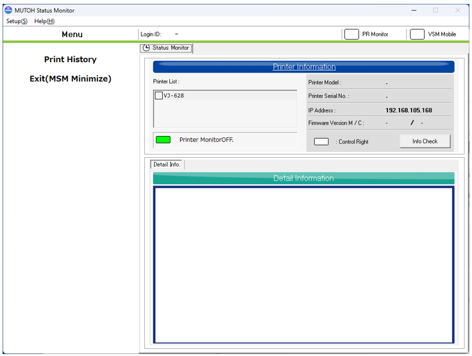
Task: Click the Menu header
Action: click(x=72, y=35)
